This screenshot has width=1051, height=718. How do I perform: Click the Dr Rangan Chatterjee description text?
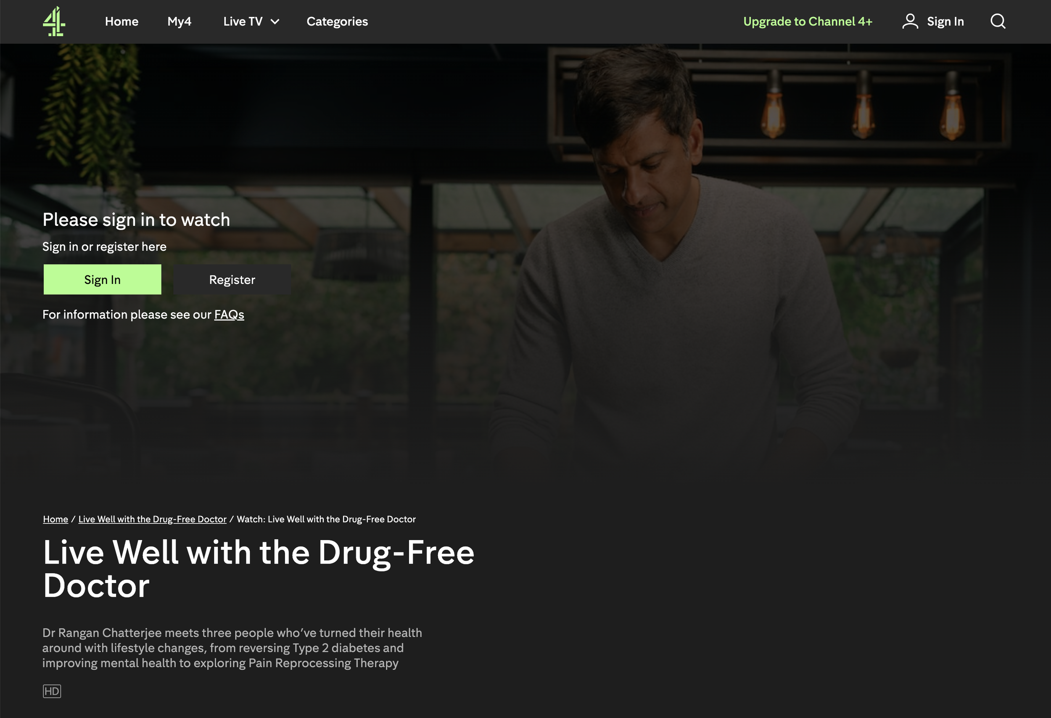pyautogui.click(x=232, y=648)
